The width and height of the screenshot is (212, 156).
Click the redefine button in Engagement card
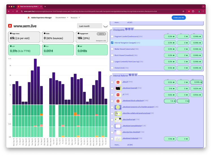[101, 34]
